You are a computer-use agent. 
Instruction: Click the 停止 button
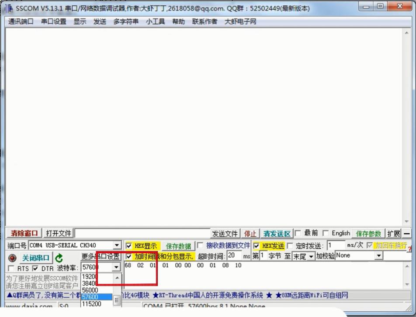coord(250,234)
